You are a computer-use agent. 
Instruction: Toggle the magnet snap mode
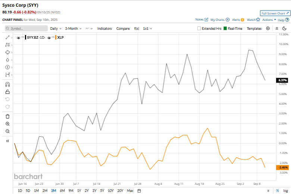[x=7, y=84]
